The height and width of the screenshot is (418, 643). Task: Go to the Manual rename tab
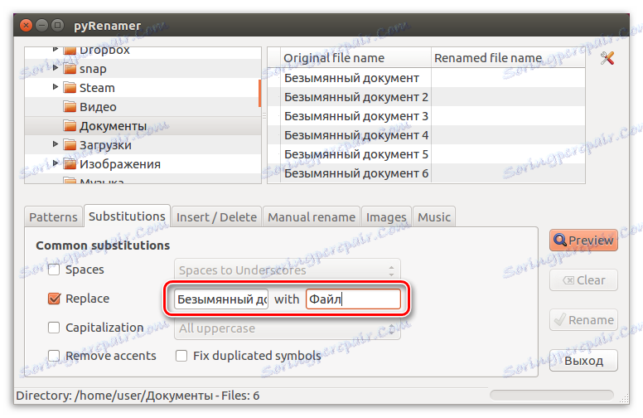point(312,216)
